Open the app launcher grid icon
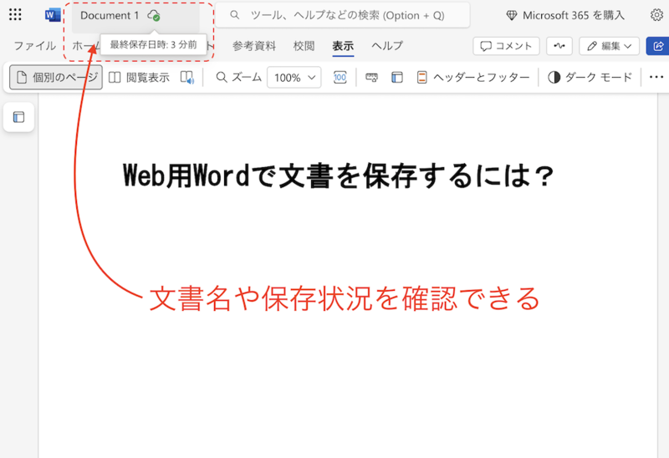The width and height of the screenshot is (669, 458). (15, 14)
